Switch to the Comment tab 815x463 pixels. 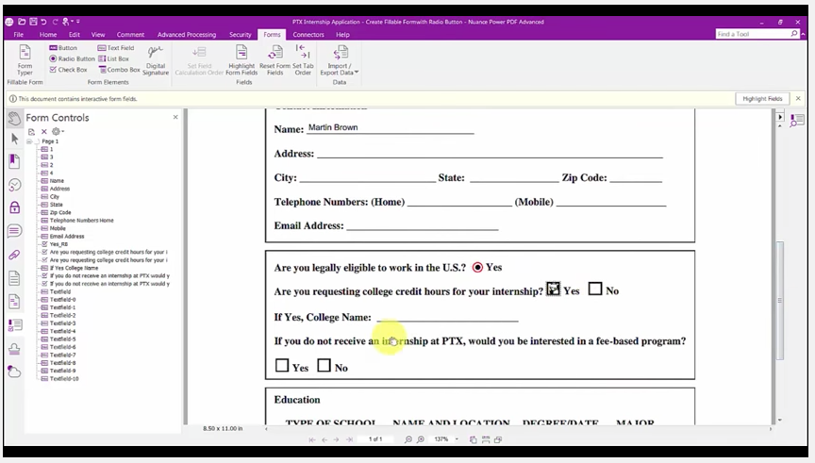tap(130, 35)
